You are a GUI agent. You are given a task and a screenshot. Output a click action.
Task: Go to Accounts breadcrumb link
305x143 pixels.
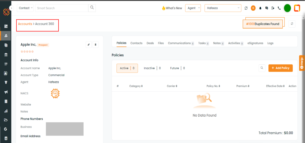click(x=25, y=24)
